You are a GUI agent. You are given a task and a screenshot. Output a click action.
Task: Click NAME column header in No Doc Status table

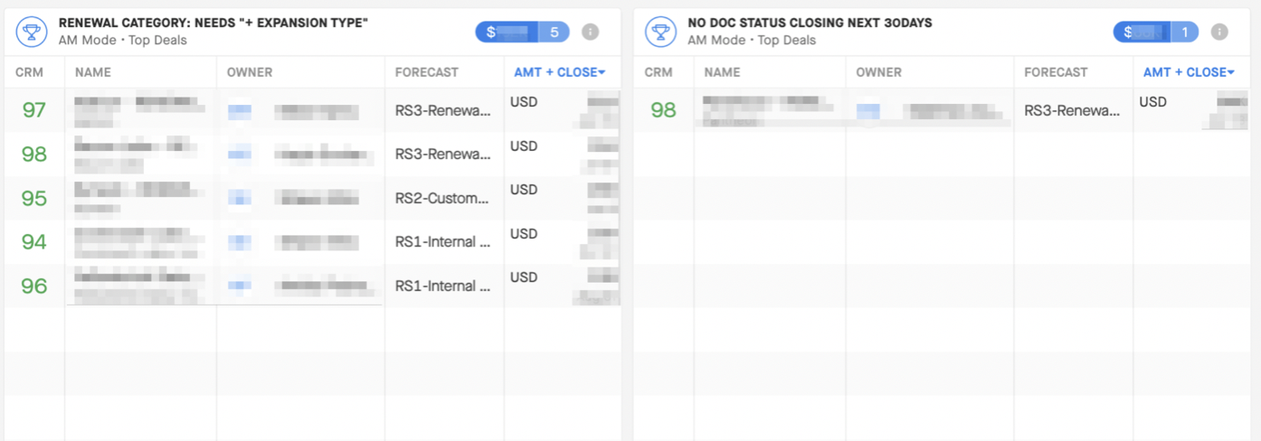coord(722,72)
